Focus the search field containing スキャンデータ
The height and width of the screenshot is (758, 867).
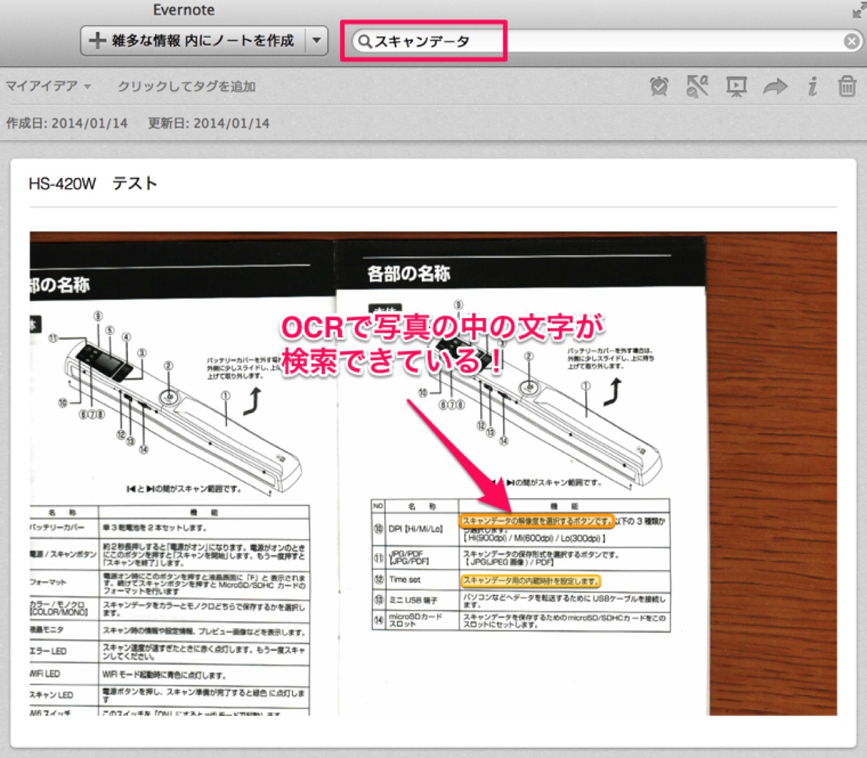point(606,41)
